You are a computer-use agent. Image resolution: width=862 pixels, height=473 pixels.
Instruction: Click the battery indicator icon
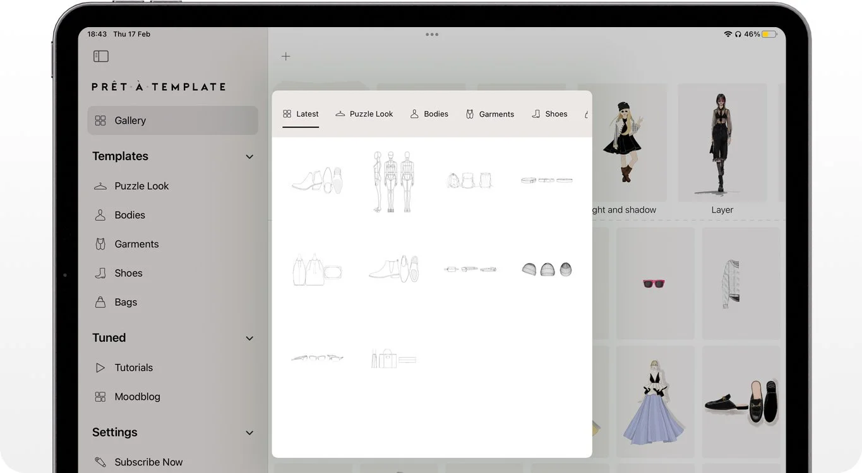tap(769, 34)
